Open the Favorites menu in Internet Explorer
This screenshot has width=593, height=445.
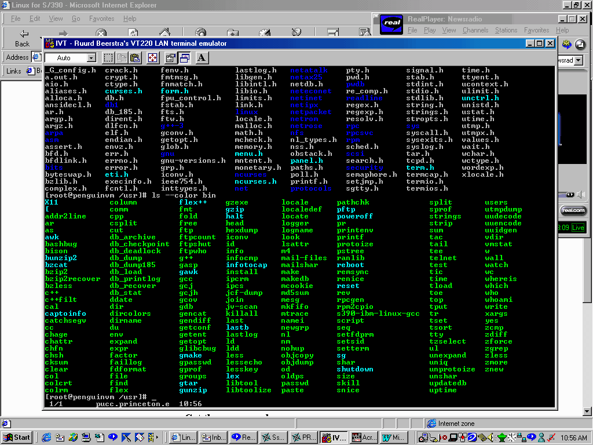(x=101, y=19)
